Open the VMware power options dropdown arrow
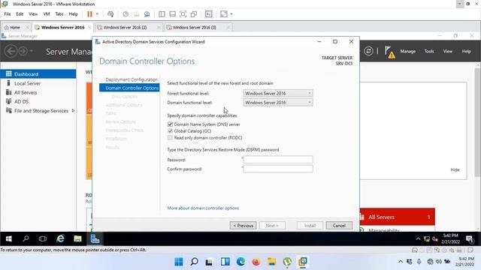The width and height of the screenshot is (481, 270). click(x=97, y=14)
